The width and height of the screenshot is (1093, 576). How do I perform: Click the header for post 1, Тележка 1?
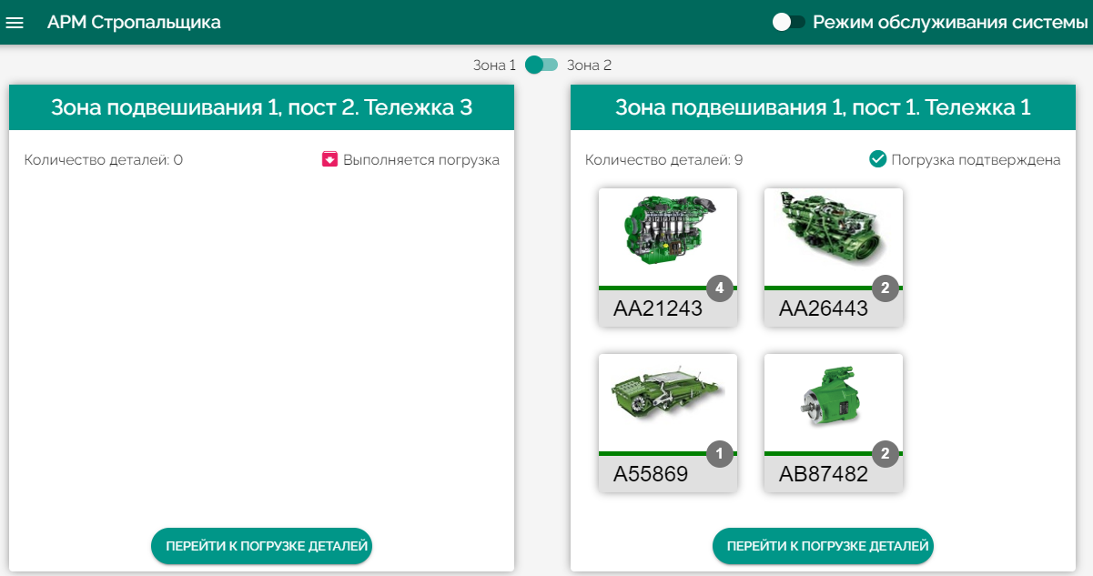[x=824, y=107]
